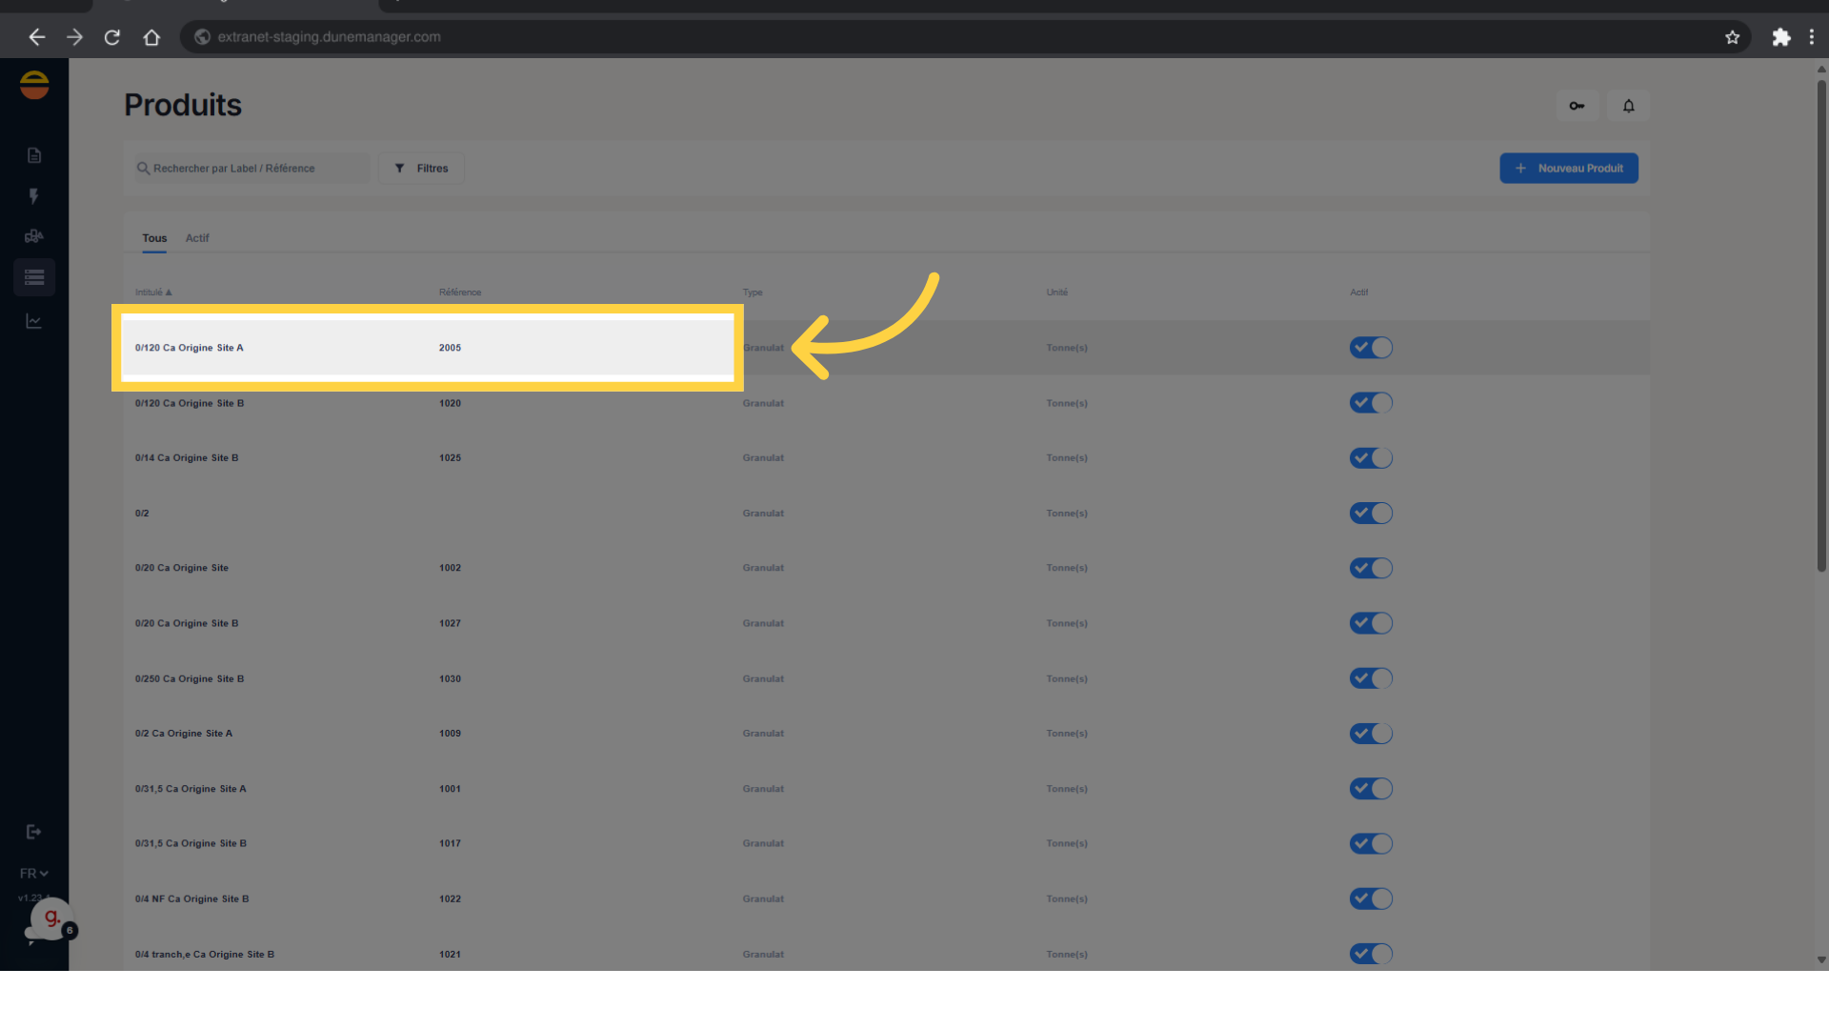Select the products list sidebar icon
Image resolution: width=1829 pixels, height=1029 pixels.
click(34, 277)
